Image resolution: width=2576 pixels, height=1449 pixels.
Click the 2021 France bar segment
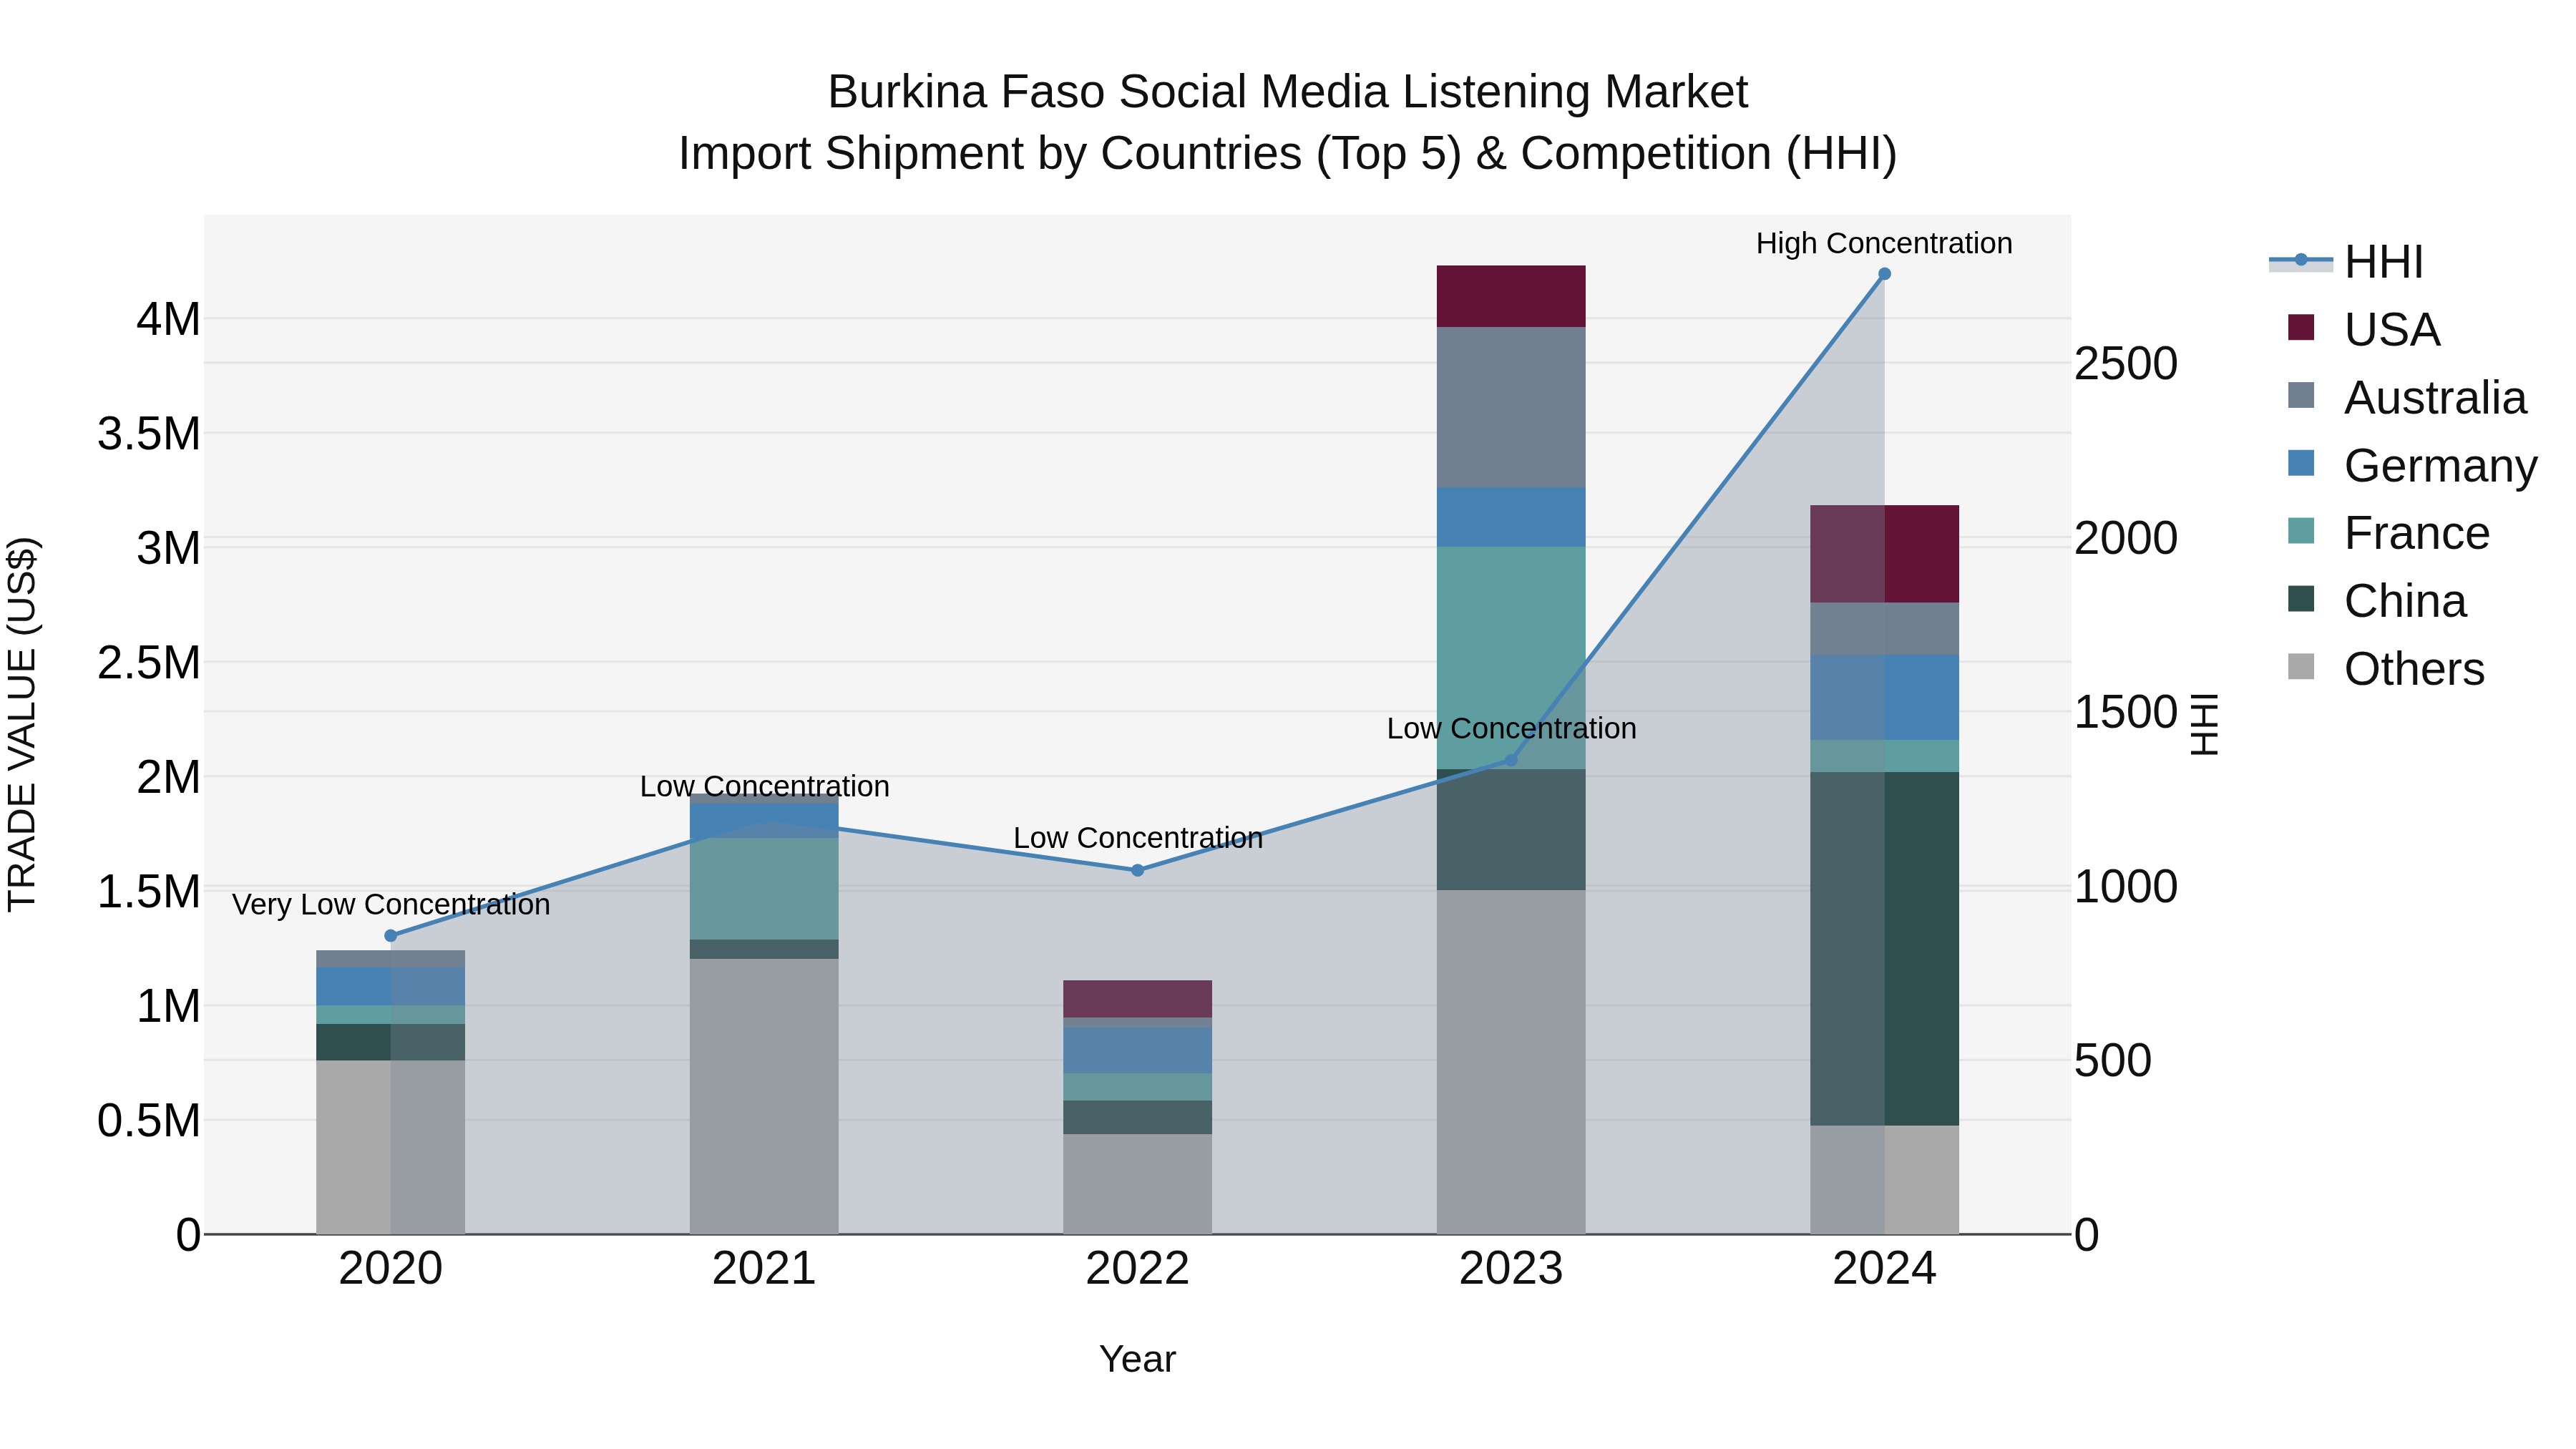click(x=764, y=889)
